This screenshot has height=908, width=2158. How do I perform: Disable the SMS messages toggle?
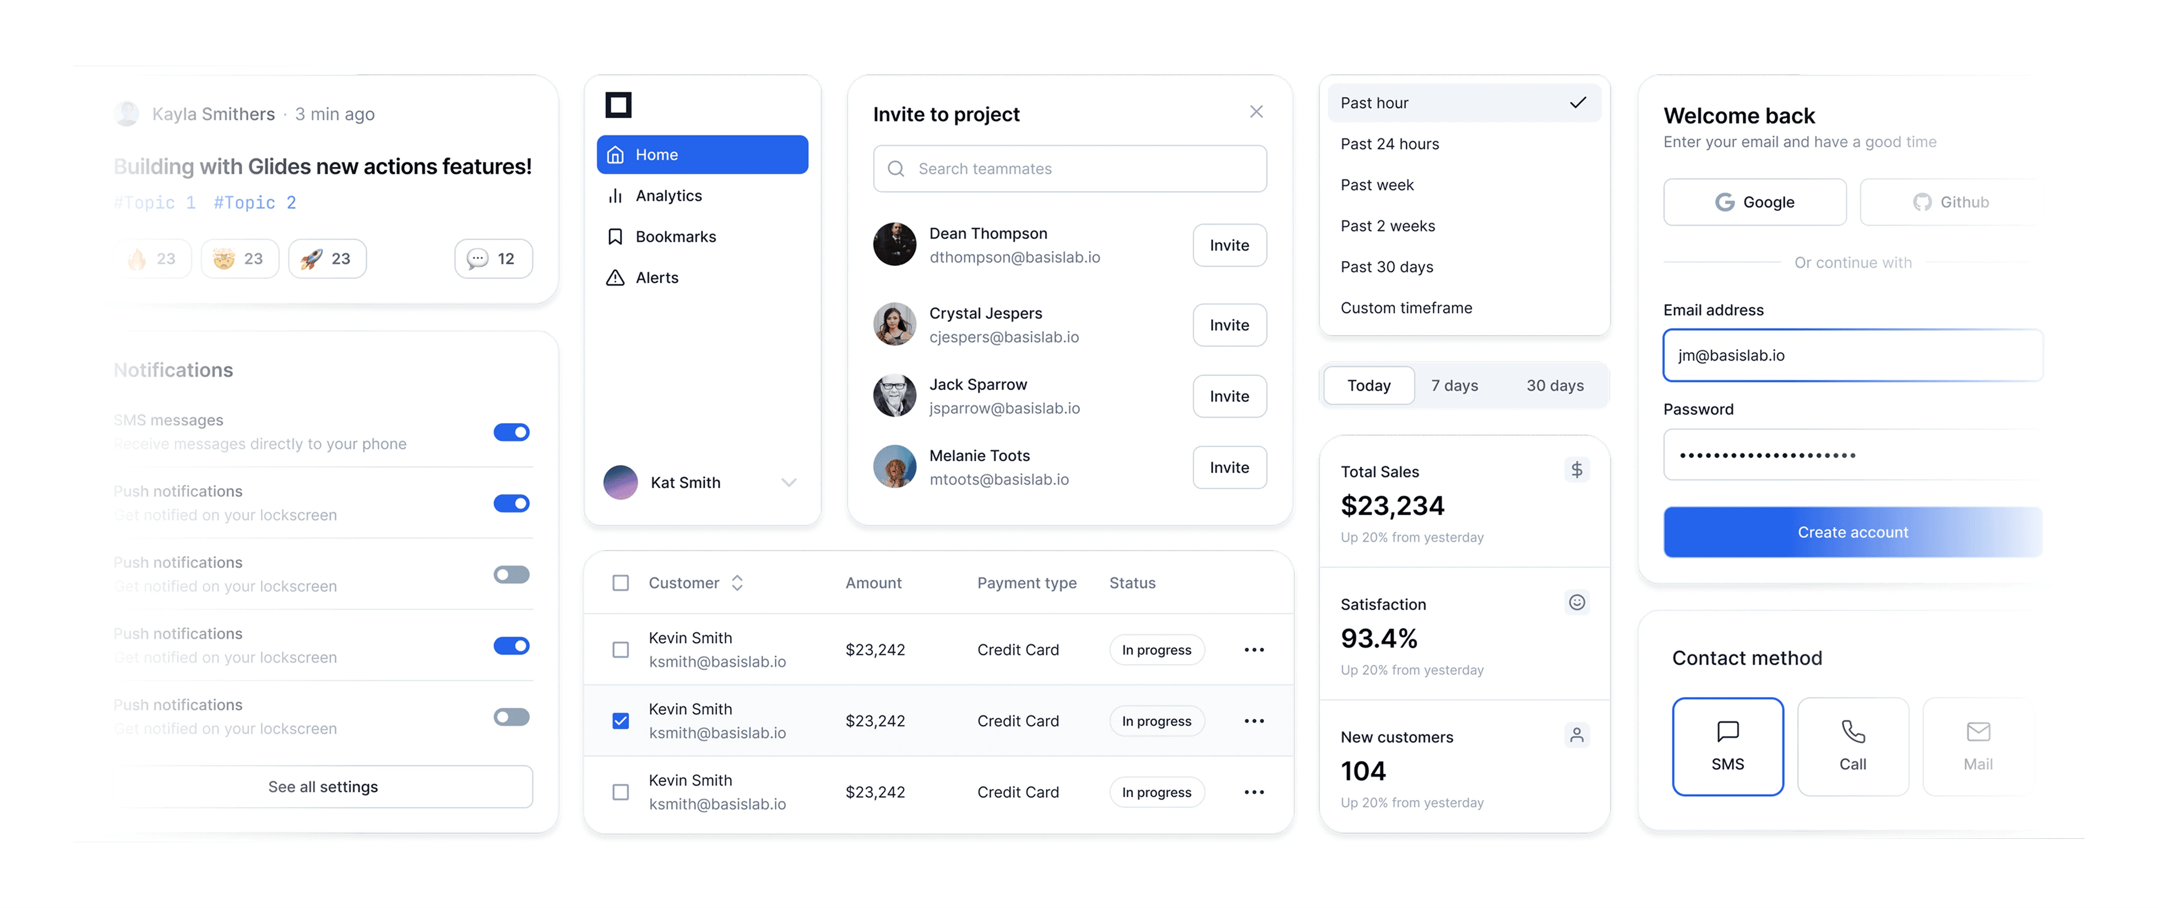[x=511, y=432]
